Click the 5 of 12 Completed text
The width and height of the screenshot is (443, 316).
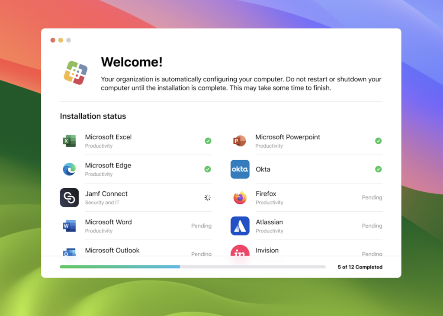coord(360,267)
